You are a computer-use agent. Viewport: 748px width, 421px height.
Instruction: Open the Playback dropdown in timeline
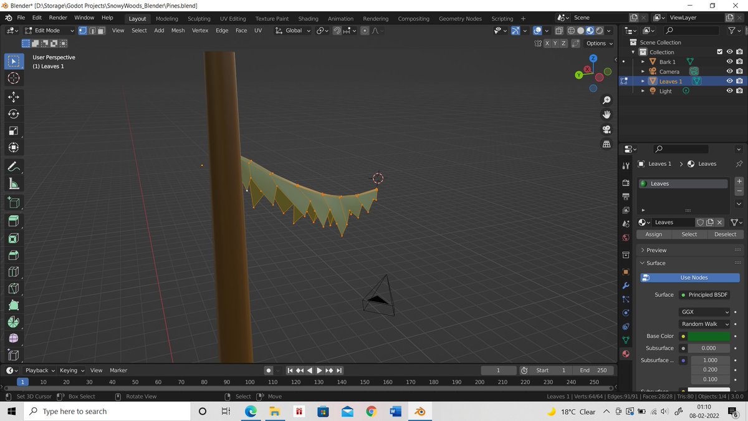pyautogui.click(x=40, y=370)
